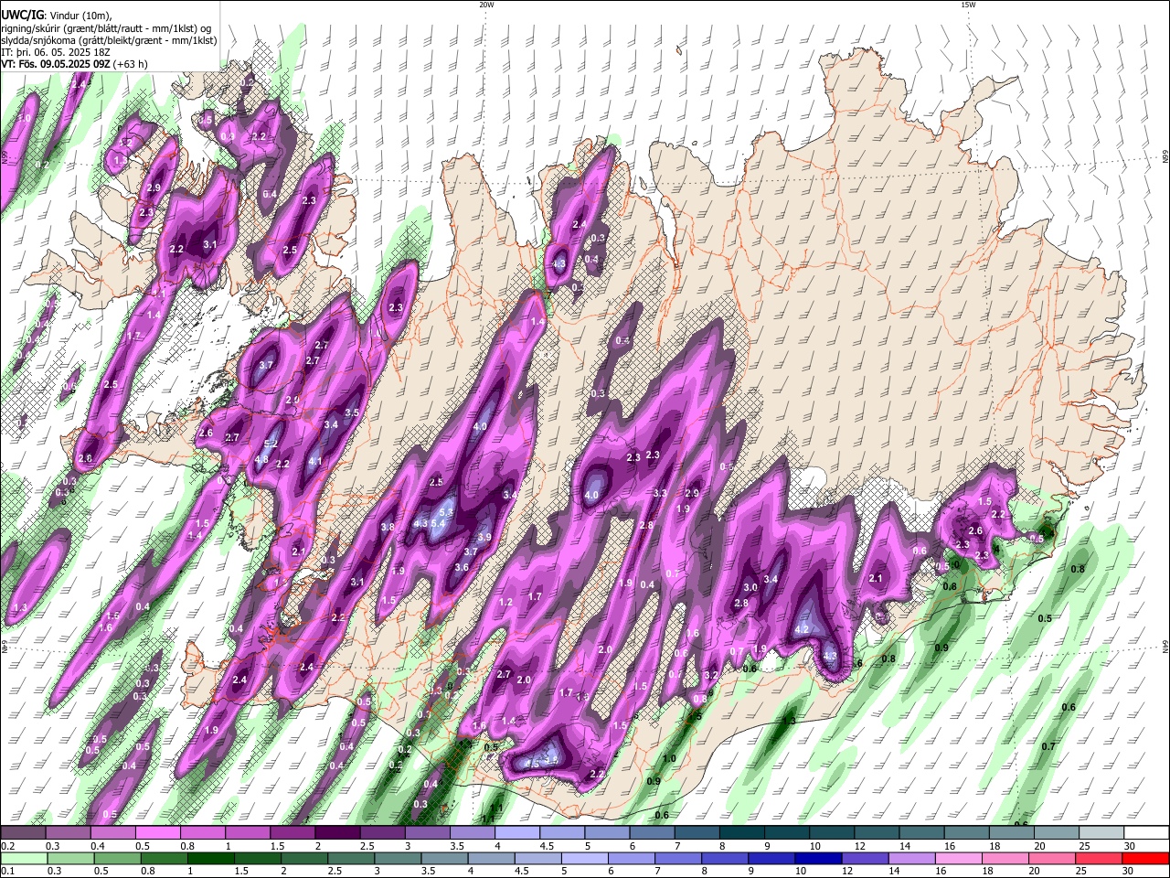Click the 3.2 precipitation value on the map
Screen dimensions: 1170x878
click(x=712, y=675)
